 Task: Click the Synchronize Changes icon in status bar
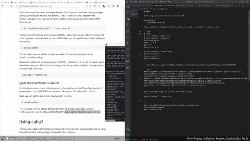tap(139, 139)
